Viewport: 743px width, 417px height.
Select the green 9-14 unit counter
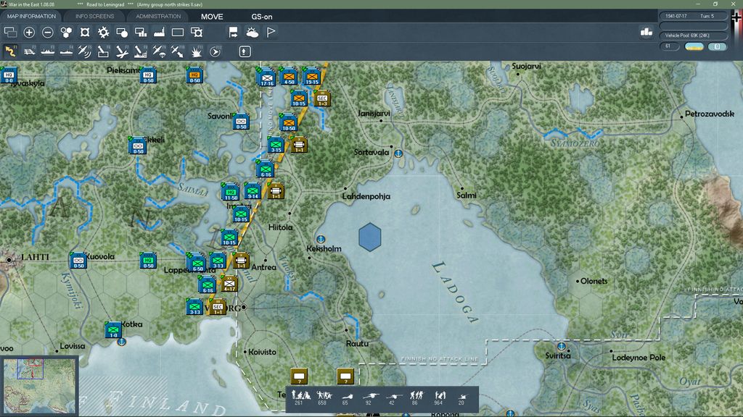click(x=253, y=190)
